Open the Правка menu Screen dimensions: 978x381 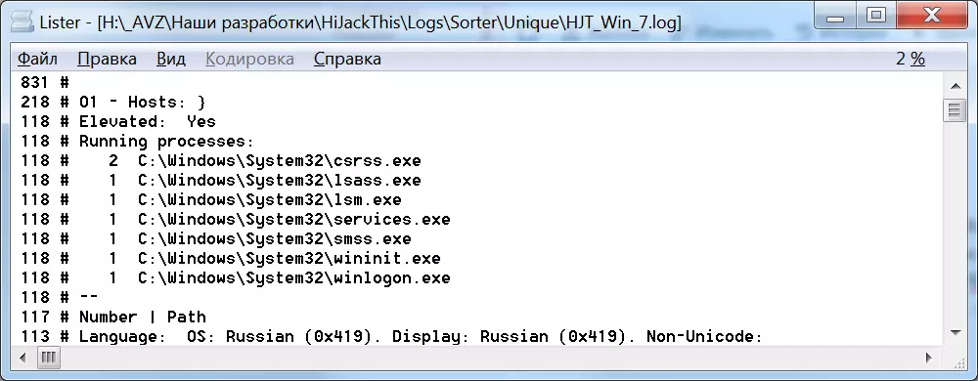(x=107, y=60)
